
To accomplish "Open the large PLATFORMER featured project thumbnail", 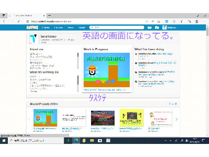I will point(107,70).
